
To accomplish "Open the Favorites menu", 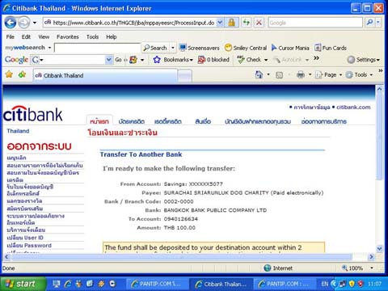I will tap(68, 36).
